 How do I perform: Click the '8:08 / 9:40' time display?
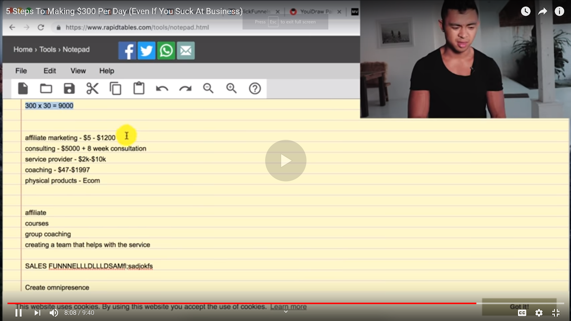[x=79, y=313]
